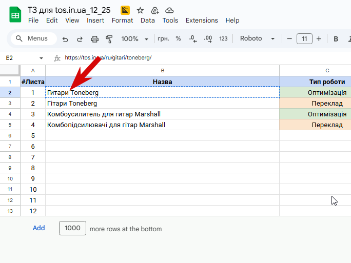This screenshot has width=351, height=263.
Task: Select column A header
Action: (x=33, y=71)
